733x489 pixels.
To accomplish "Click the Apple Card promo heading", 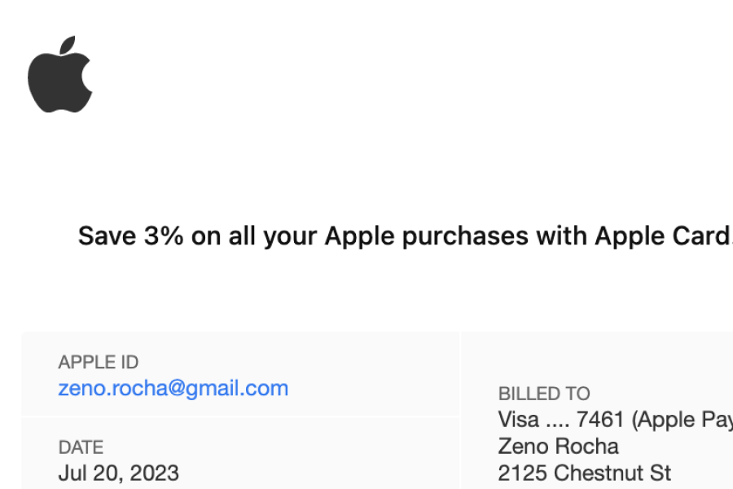I will [405, 236].
